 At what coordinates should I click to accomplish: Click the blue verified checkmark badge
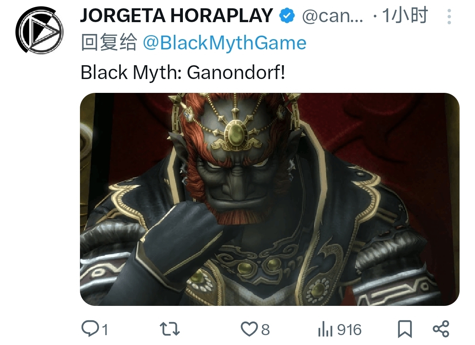point(287,15)
